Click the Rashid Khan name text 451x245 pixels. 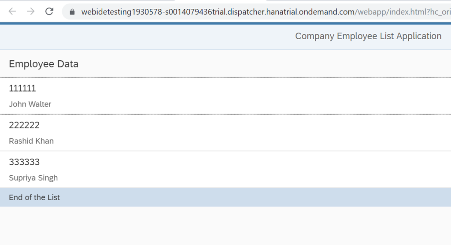(x=31, y=141)
